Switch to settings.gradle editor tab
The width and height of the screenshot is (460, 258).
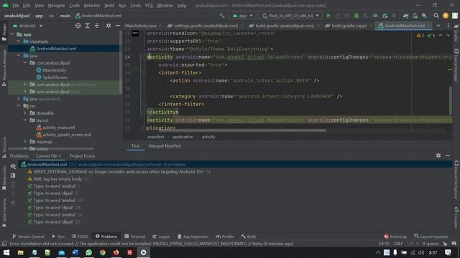[x=206, y=26]
